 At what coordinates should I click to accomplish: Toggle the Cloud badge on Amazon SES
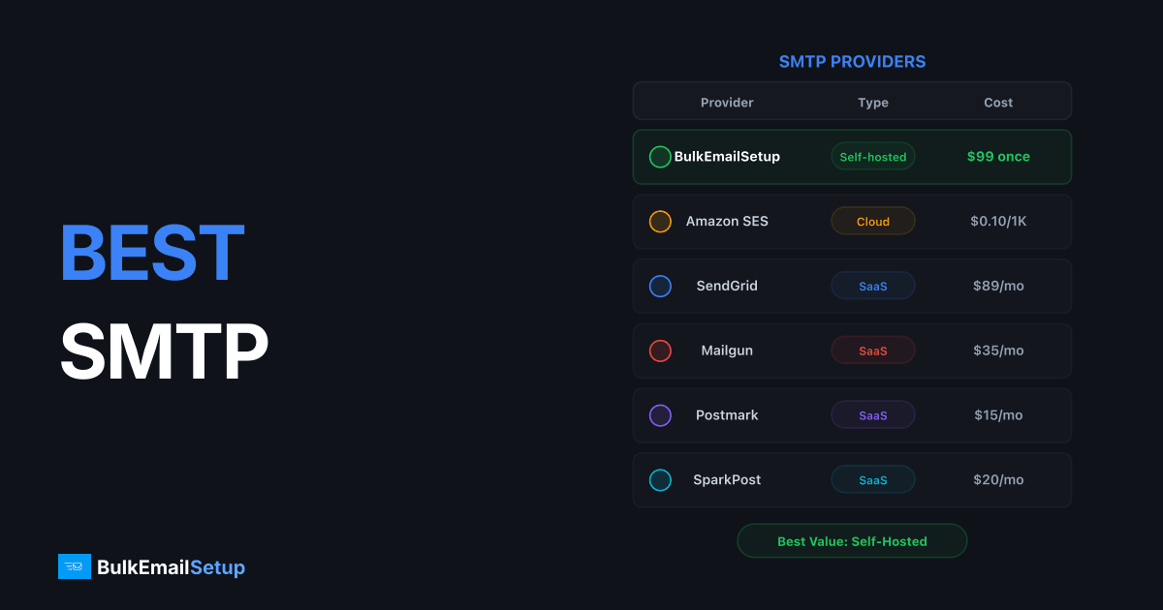point(872,221)
